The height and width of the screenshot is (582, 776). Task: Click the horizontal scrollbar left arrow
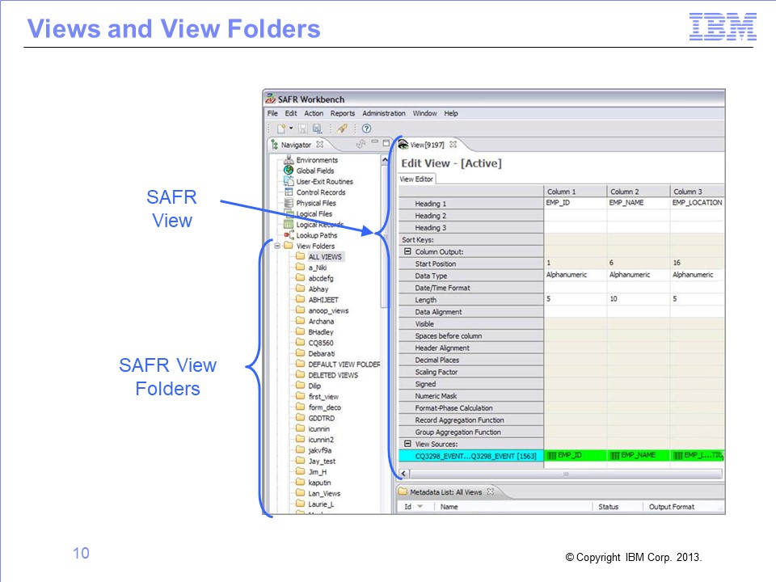pos(404,474)
